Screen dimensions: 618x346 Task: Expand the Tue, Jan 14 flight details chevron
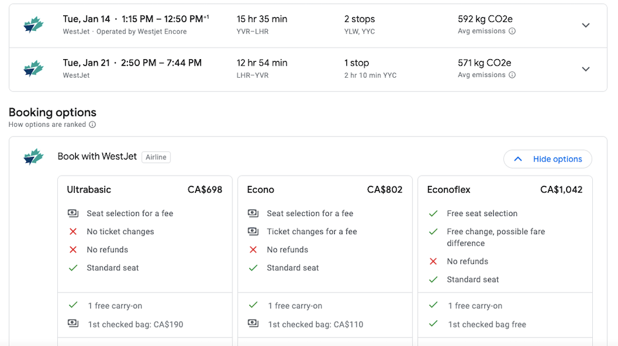point(586,25)
